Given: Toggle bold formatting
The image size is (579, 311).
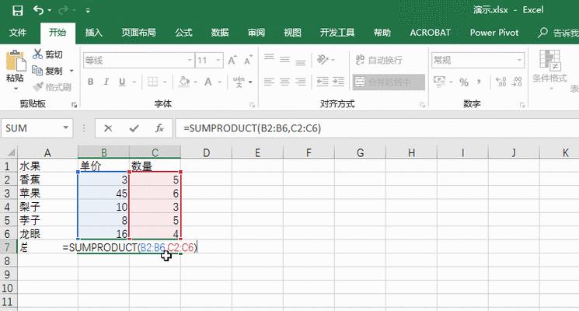Looking at the screenshot, I should point(90,82).
